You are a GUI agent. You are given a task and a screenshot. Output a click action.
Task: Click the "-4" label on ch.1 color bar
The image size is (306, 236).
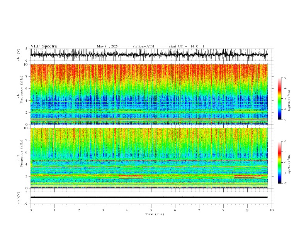[285, 88]
